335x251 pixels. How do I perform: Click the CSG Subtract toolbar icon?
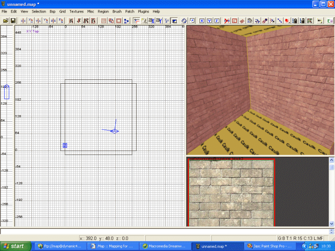click(103, 20)
